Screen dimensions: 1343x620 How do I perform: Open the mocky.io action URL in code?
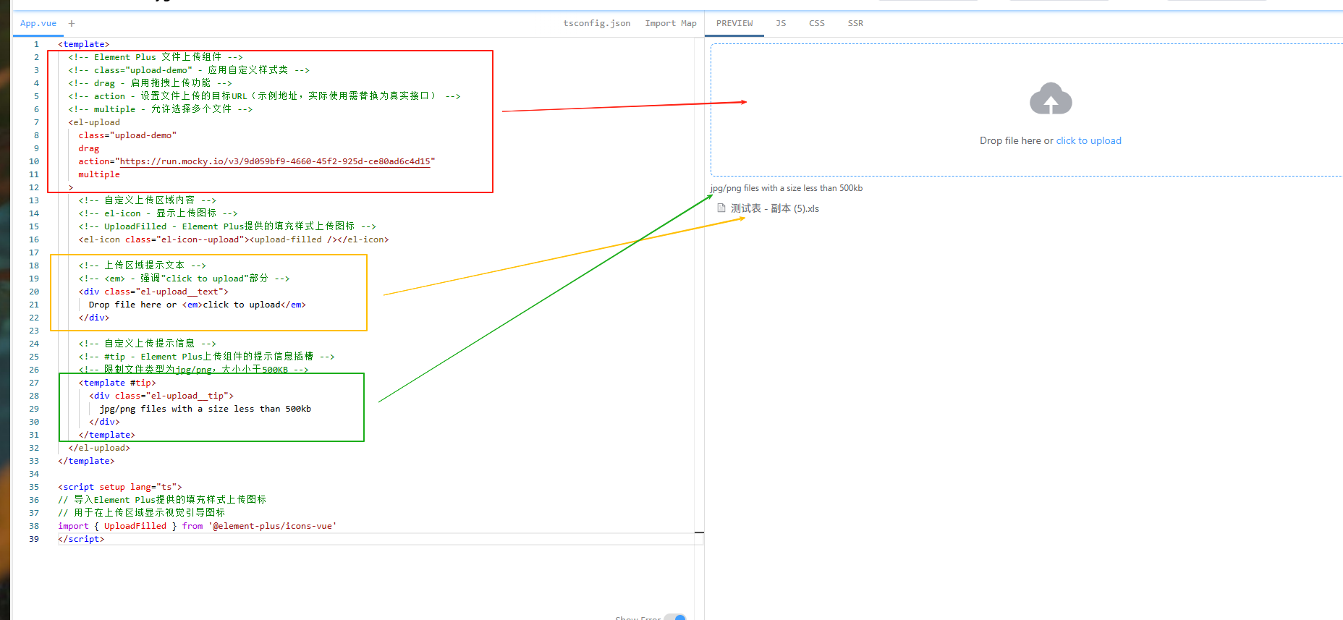point(275,161)
